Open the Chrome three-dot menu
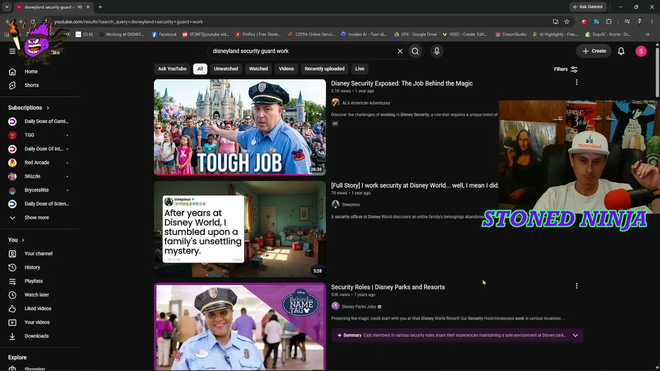660x371 pixels. click(651, 22)
